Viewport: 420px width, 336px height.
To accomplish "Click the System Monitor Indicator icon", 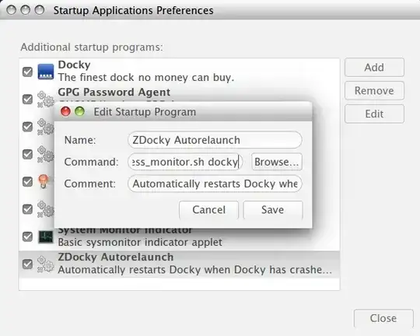I will (46, 236).
